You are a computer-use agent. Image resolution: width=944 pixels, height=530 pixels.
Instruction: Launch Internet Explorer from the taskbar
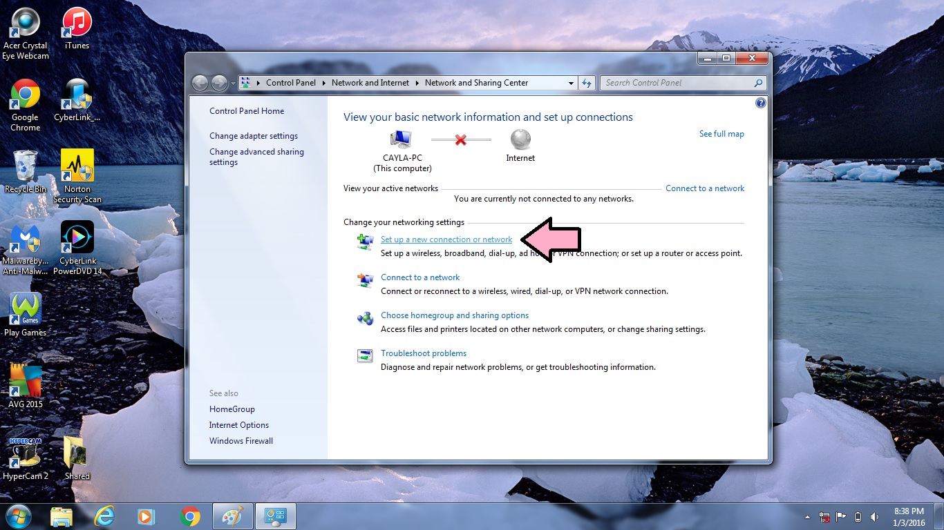(x=104, y=516)
